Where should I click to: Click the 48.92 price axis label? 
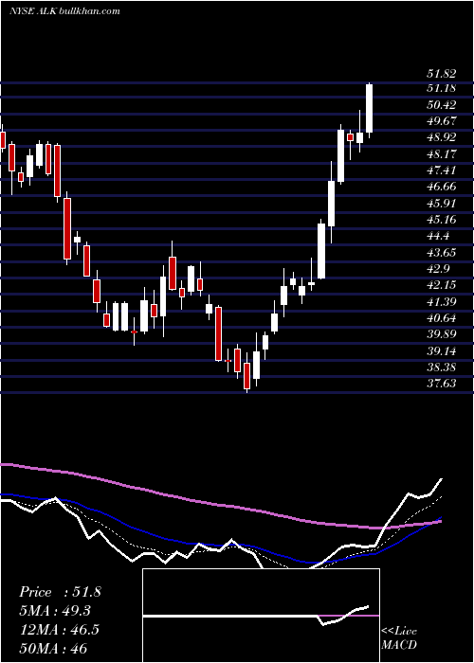(442, 138)
